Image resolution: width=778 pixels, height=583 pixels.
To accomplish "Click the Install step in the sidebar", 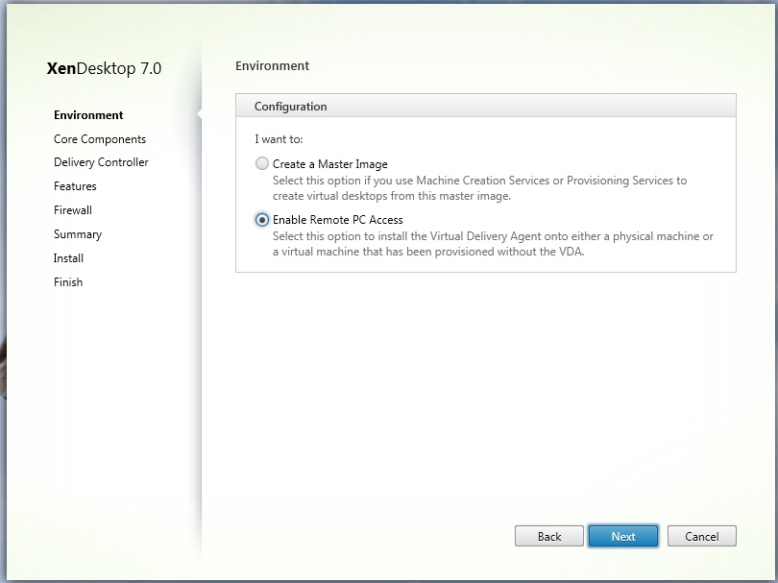I will pos(68,258).
